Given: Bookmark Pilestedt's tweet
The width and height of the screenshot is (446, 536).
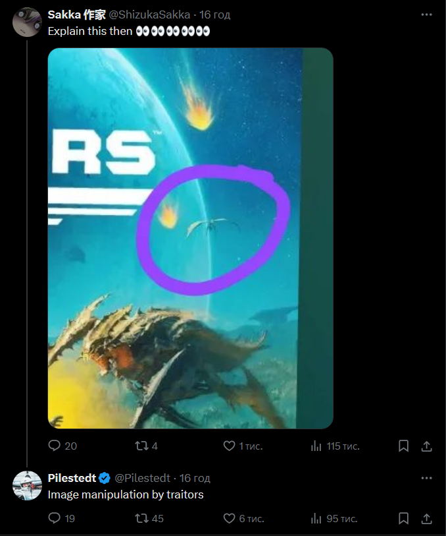Looking at the screenshot, I should [x=404, y=519].
